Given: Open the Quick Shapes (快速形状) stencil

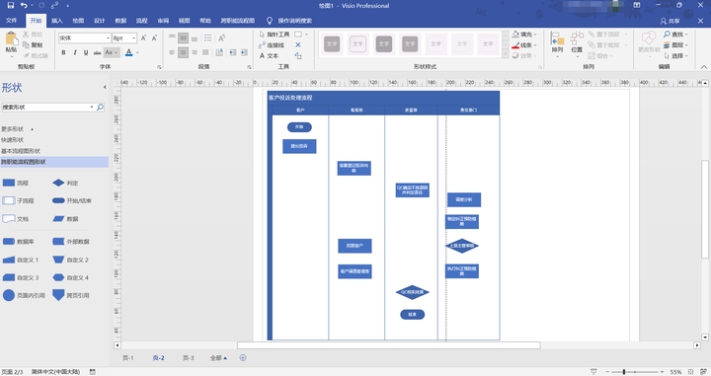Looking at the screenshot, I should click(12, 140).
